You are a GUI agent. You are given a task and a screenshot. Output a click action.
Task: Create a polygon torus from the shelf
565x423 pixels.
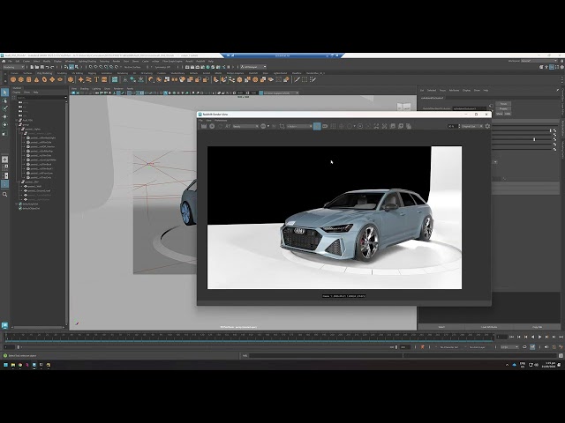coord(45,79)
